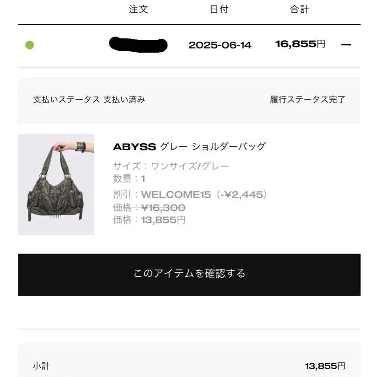Click the subtotal amount 13,855円
This screenshot has width=377, height=377.
[325, 366]
